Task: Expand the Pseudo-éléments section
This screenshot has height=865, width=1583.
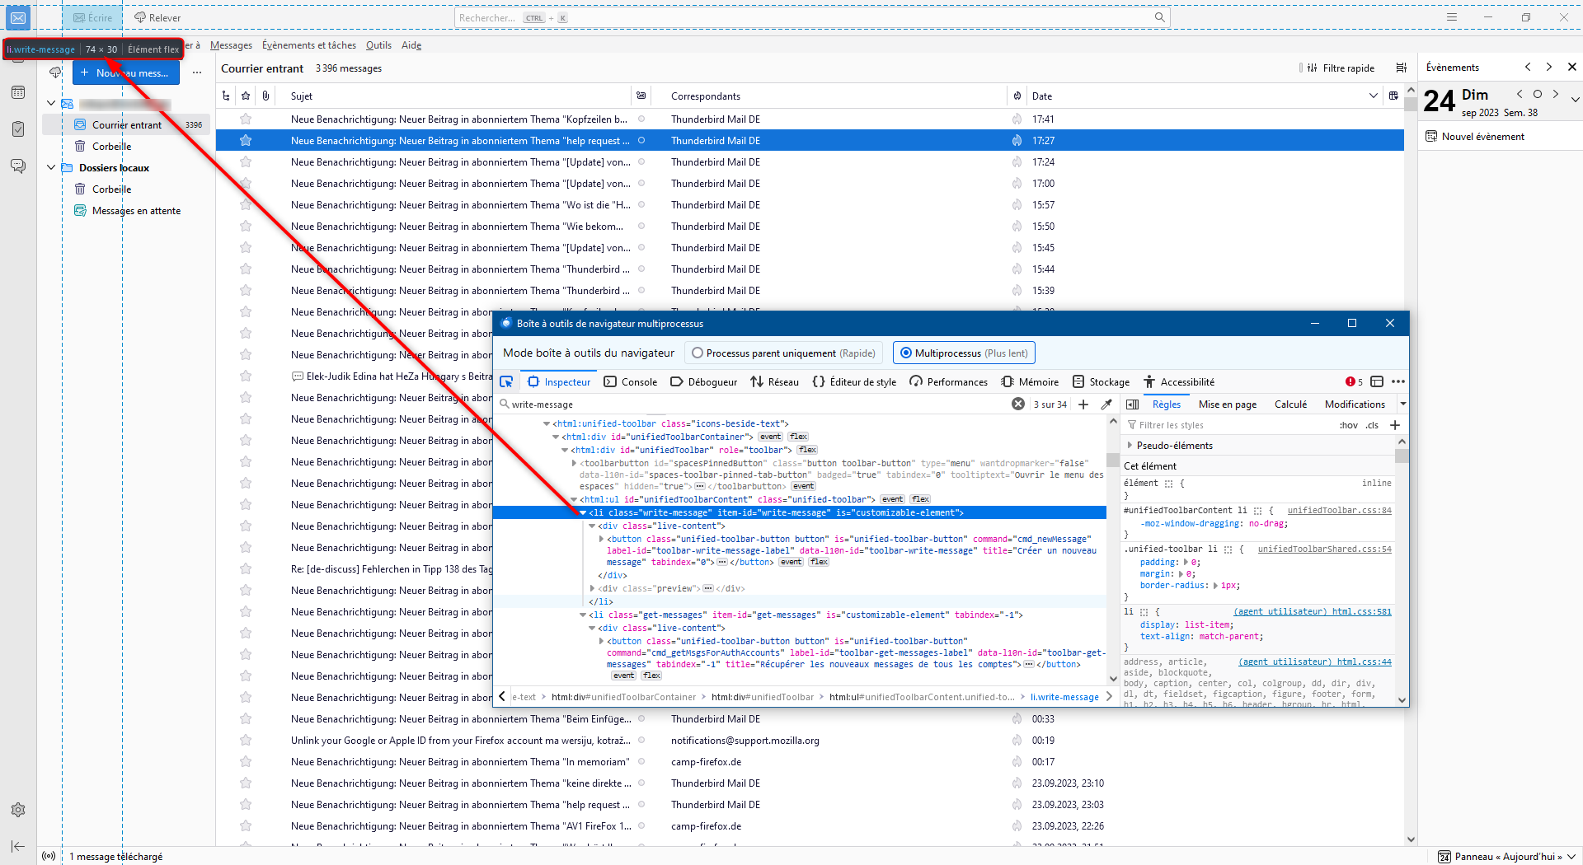Action: (1130, 445)
